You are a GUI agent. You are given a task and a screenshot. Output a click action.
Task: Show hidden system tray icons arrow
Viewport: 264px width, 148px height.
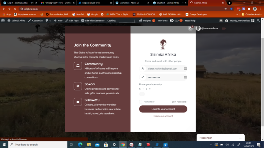(210, 145)
